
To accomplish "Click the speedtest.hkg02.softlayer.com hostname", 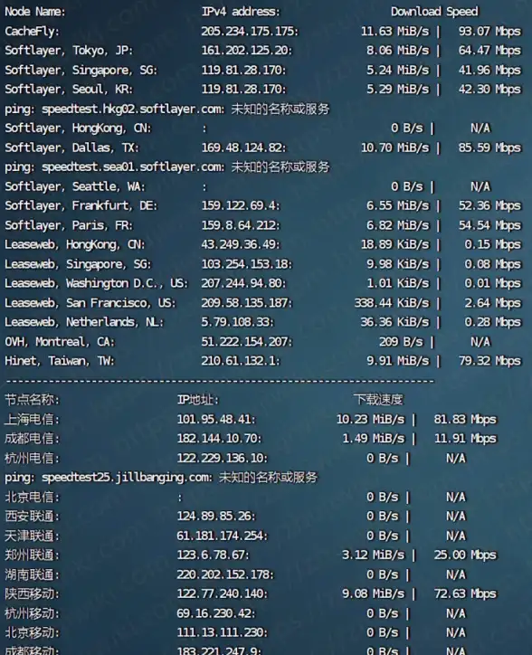I will tap(133, 109).
